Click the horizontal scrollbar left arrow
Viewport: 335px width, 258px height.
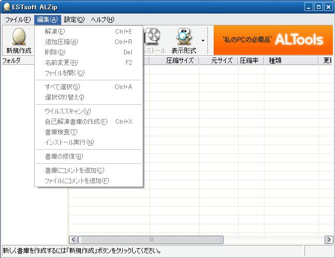[73, 240]
